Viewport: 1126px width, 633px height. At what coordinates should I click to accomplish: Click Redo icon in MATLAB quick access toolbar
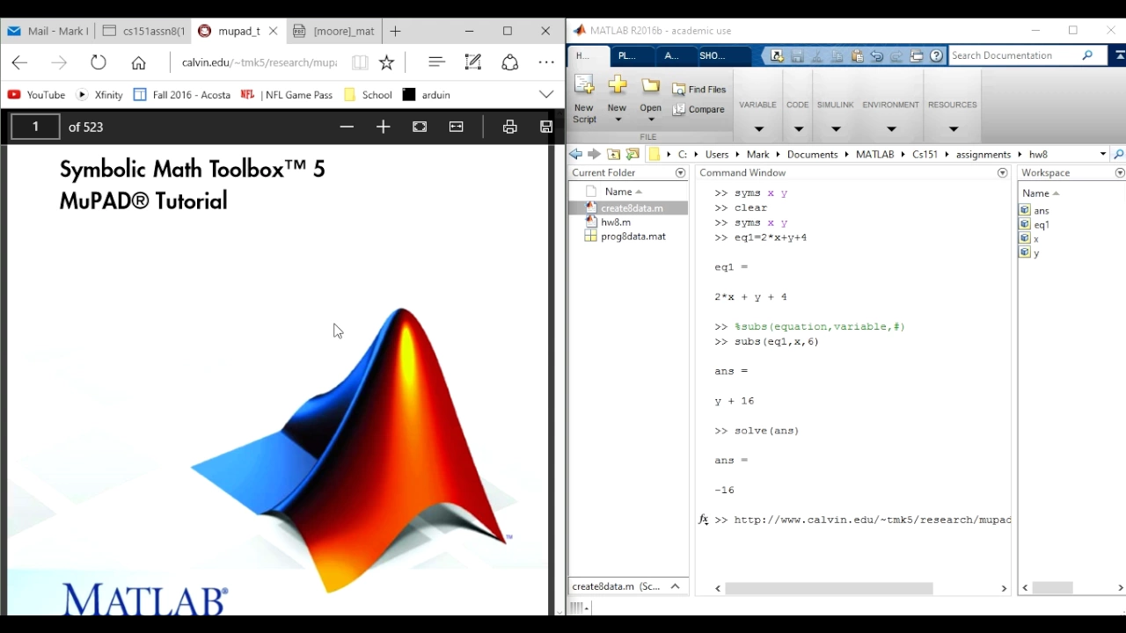pos(896,55)
